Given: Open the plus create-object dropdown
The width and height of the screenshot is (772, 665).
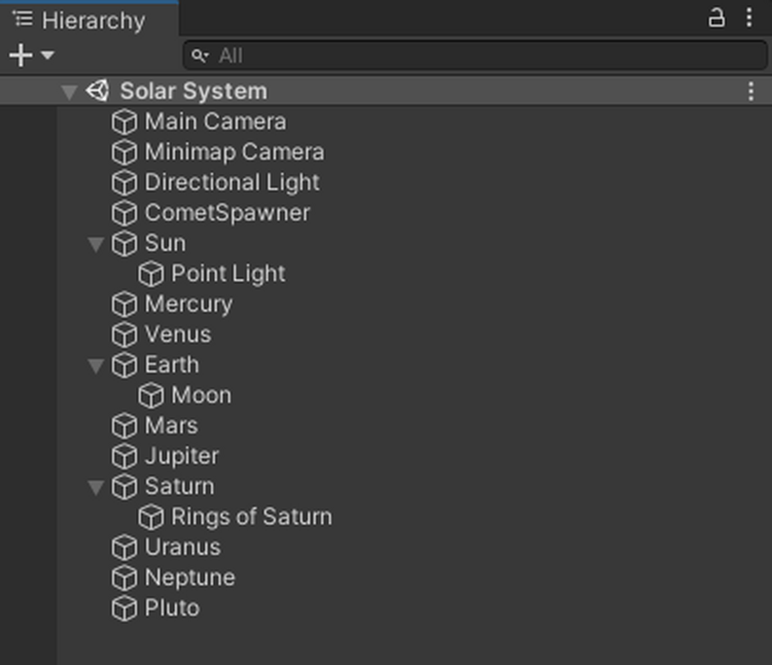Looking at the screenshot, I should click(31, 55).
